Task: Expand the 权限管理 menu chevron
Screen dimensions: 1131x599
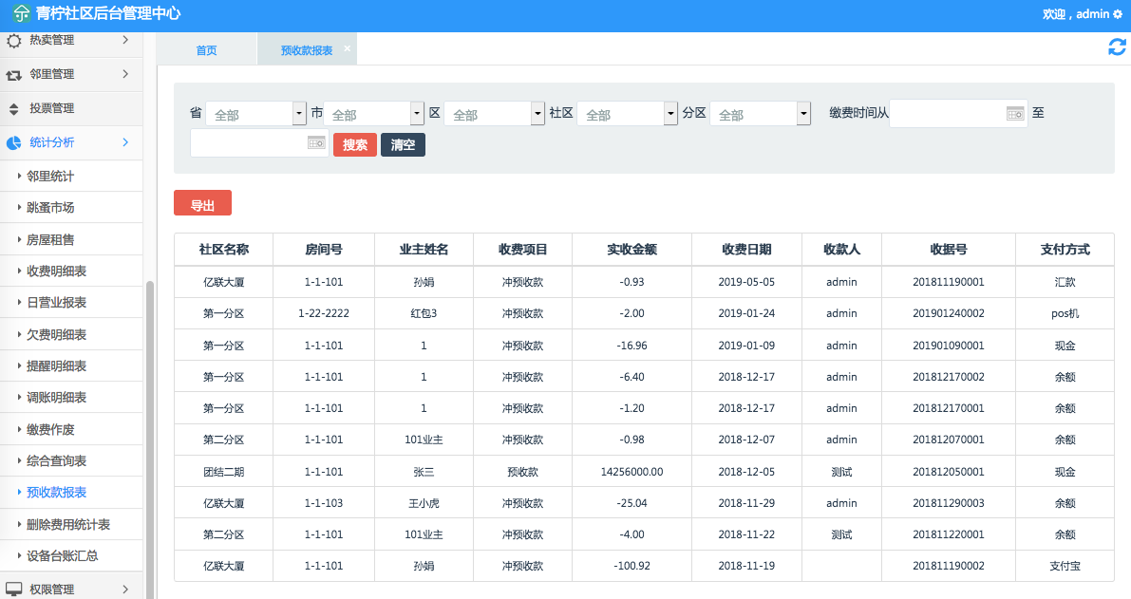Action: pos(125,589)
